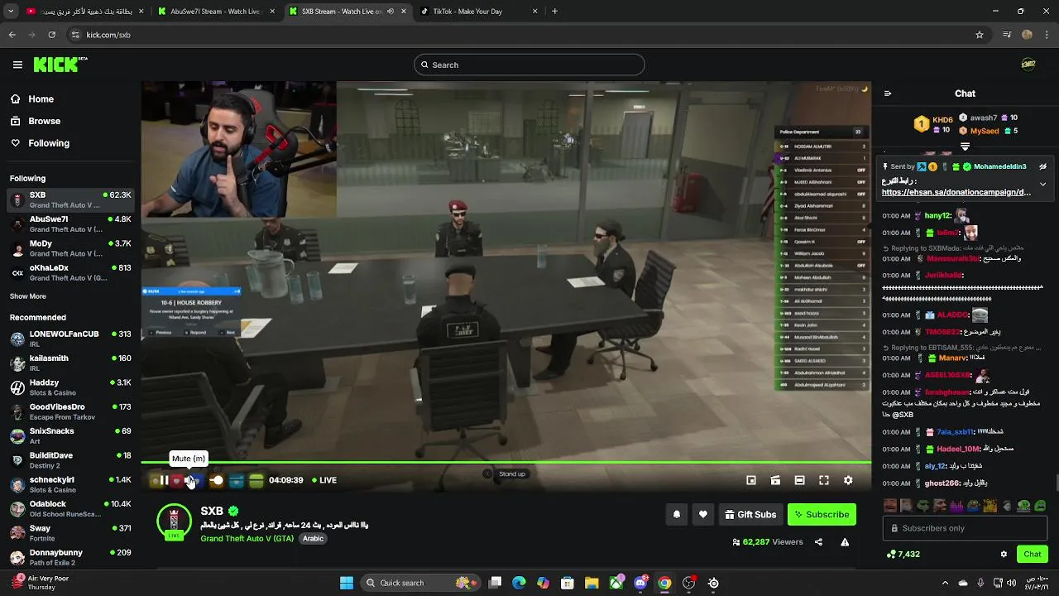Click the hany12 chat username
The height and width of the screenshot is (596, 1059).
(937, 216)
